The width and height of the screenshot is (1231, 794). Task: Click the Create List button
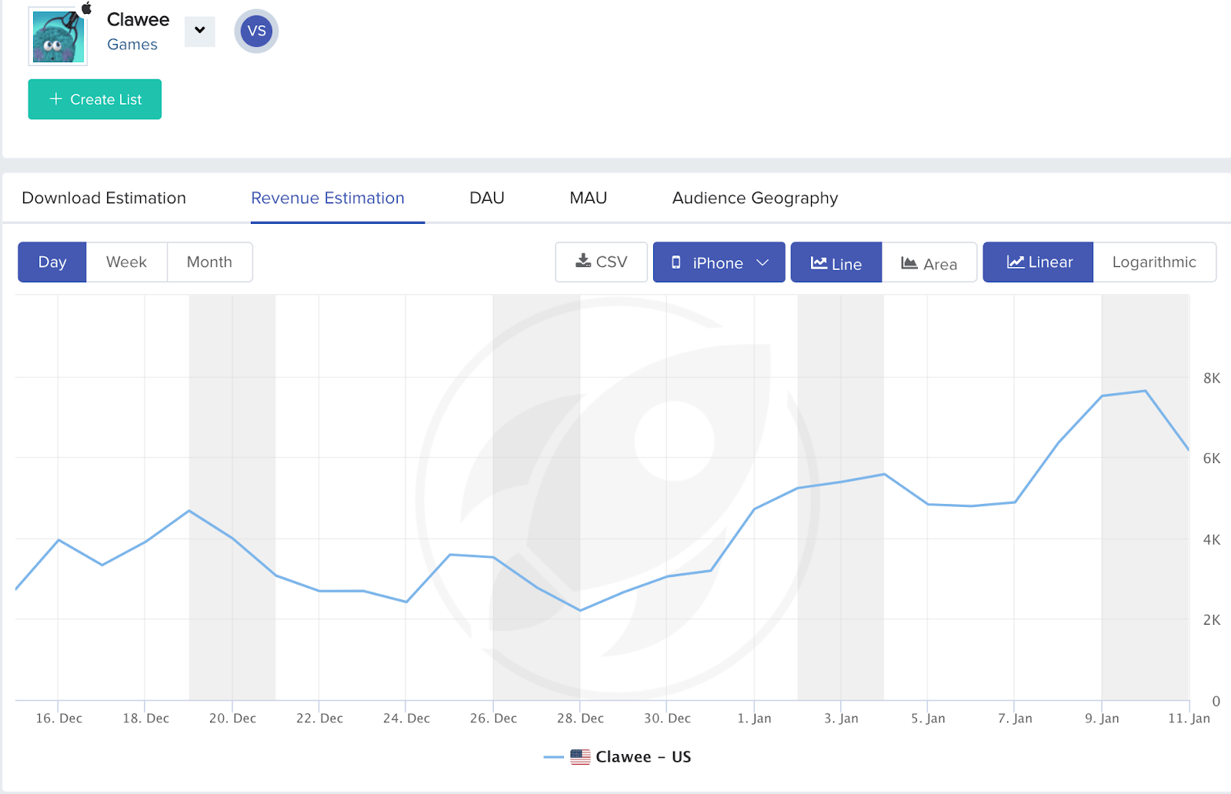[x=95, y=99]
